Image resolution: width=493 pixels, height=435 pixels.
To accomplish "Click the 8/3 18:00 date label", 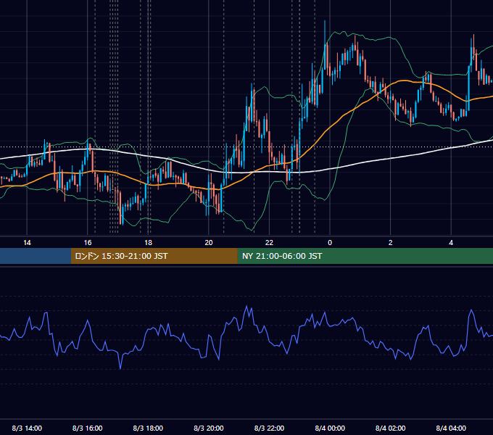I will point(148,428).
